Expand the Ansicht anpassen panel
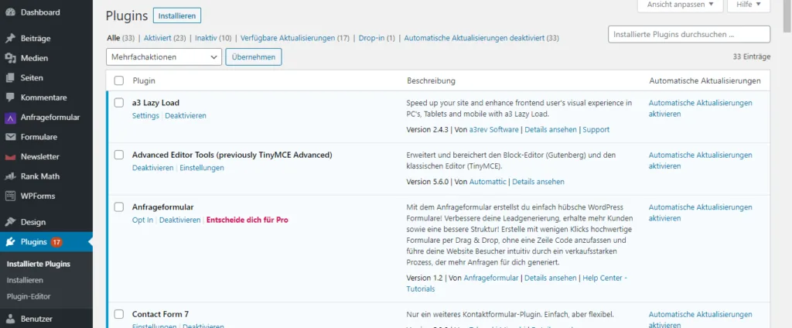792x328 pixels. click(681, 5)
